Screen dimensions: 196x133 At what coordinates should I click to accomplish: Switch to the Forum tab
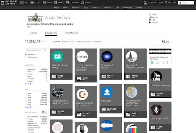71,33
